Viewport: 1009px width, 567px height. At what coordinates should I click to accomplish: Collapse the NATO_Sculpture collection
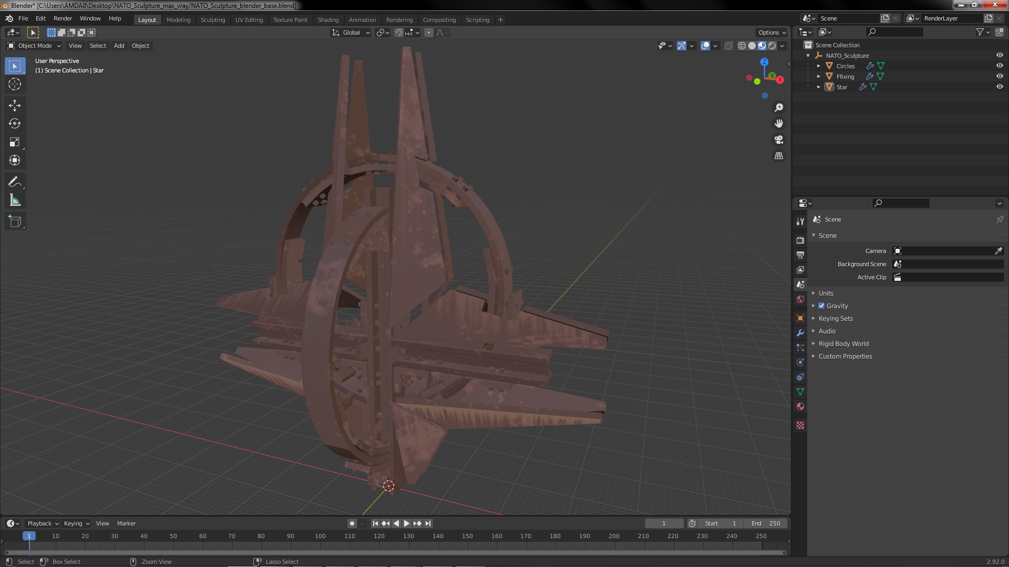coord(808,55)
